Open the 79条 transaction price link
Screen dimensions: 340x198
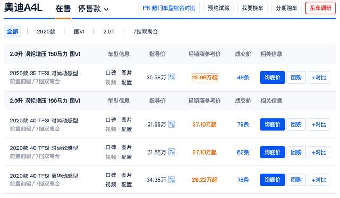point(243,124)
